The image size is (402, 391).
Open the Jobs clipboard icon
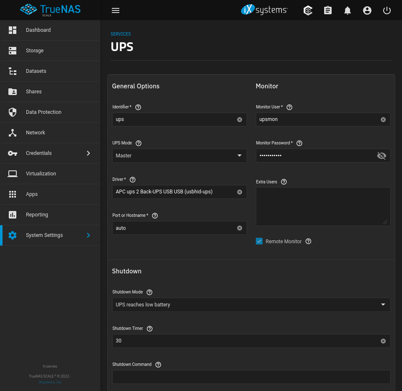point(327,10)
